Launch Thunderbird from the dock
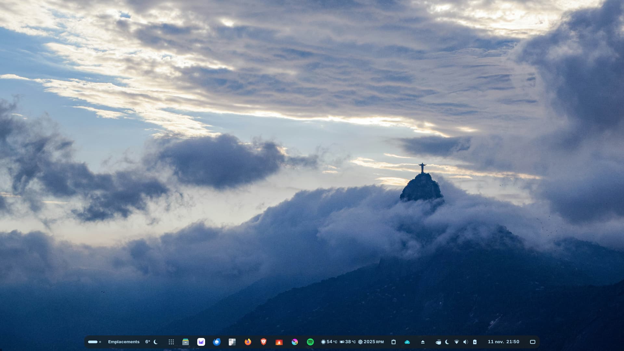The height and width of the screenshot is (351, 624). 217,342
